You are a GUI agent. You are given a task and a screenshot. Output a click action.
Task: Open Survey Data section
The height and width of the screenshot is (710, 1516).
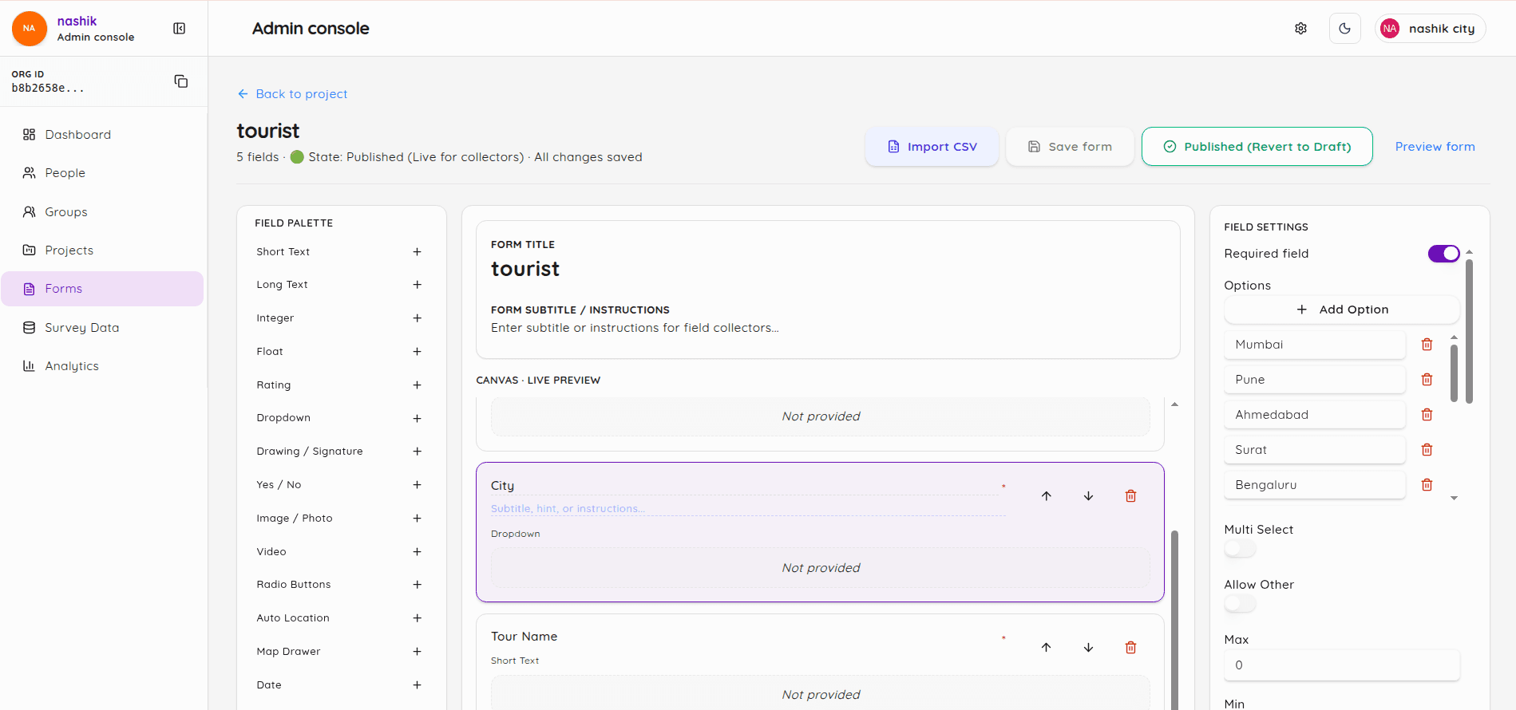point(102,328)
